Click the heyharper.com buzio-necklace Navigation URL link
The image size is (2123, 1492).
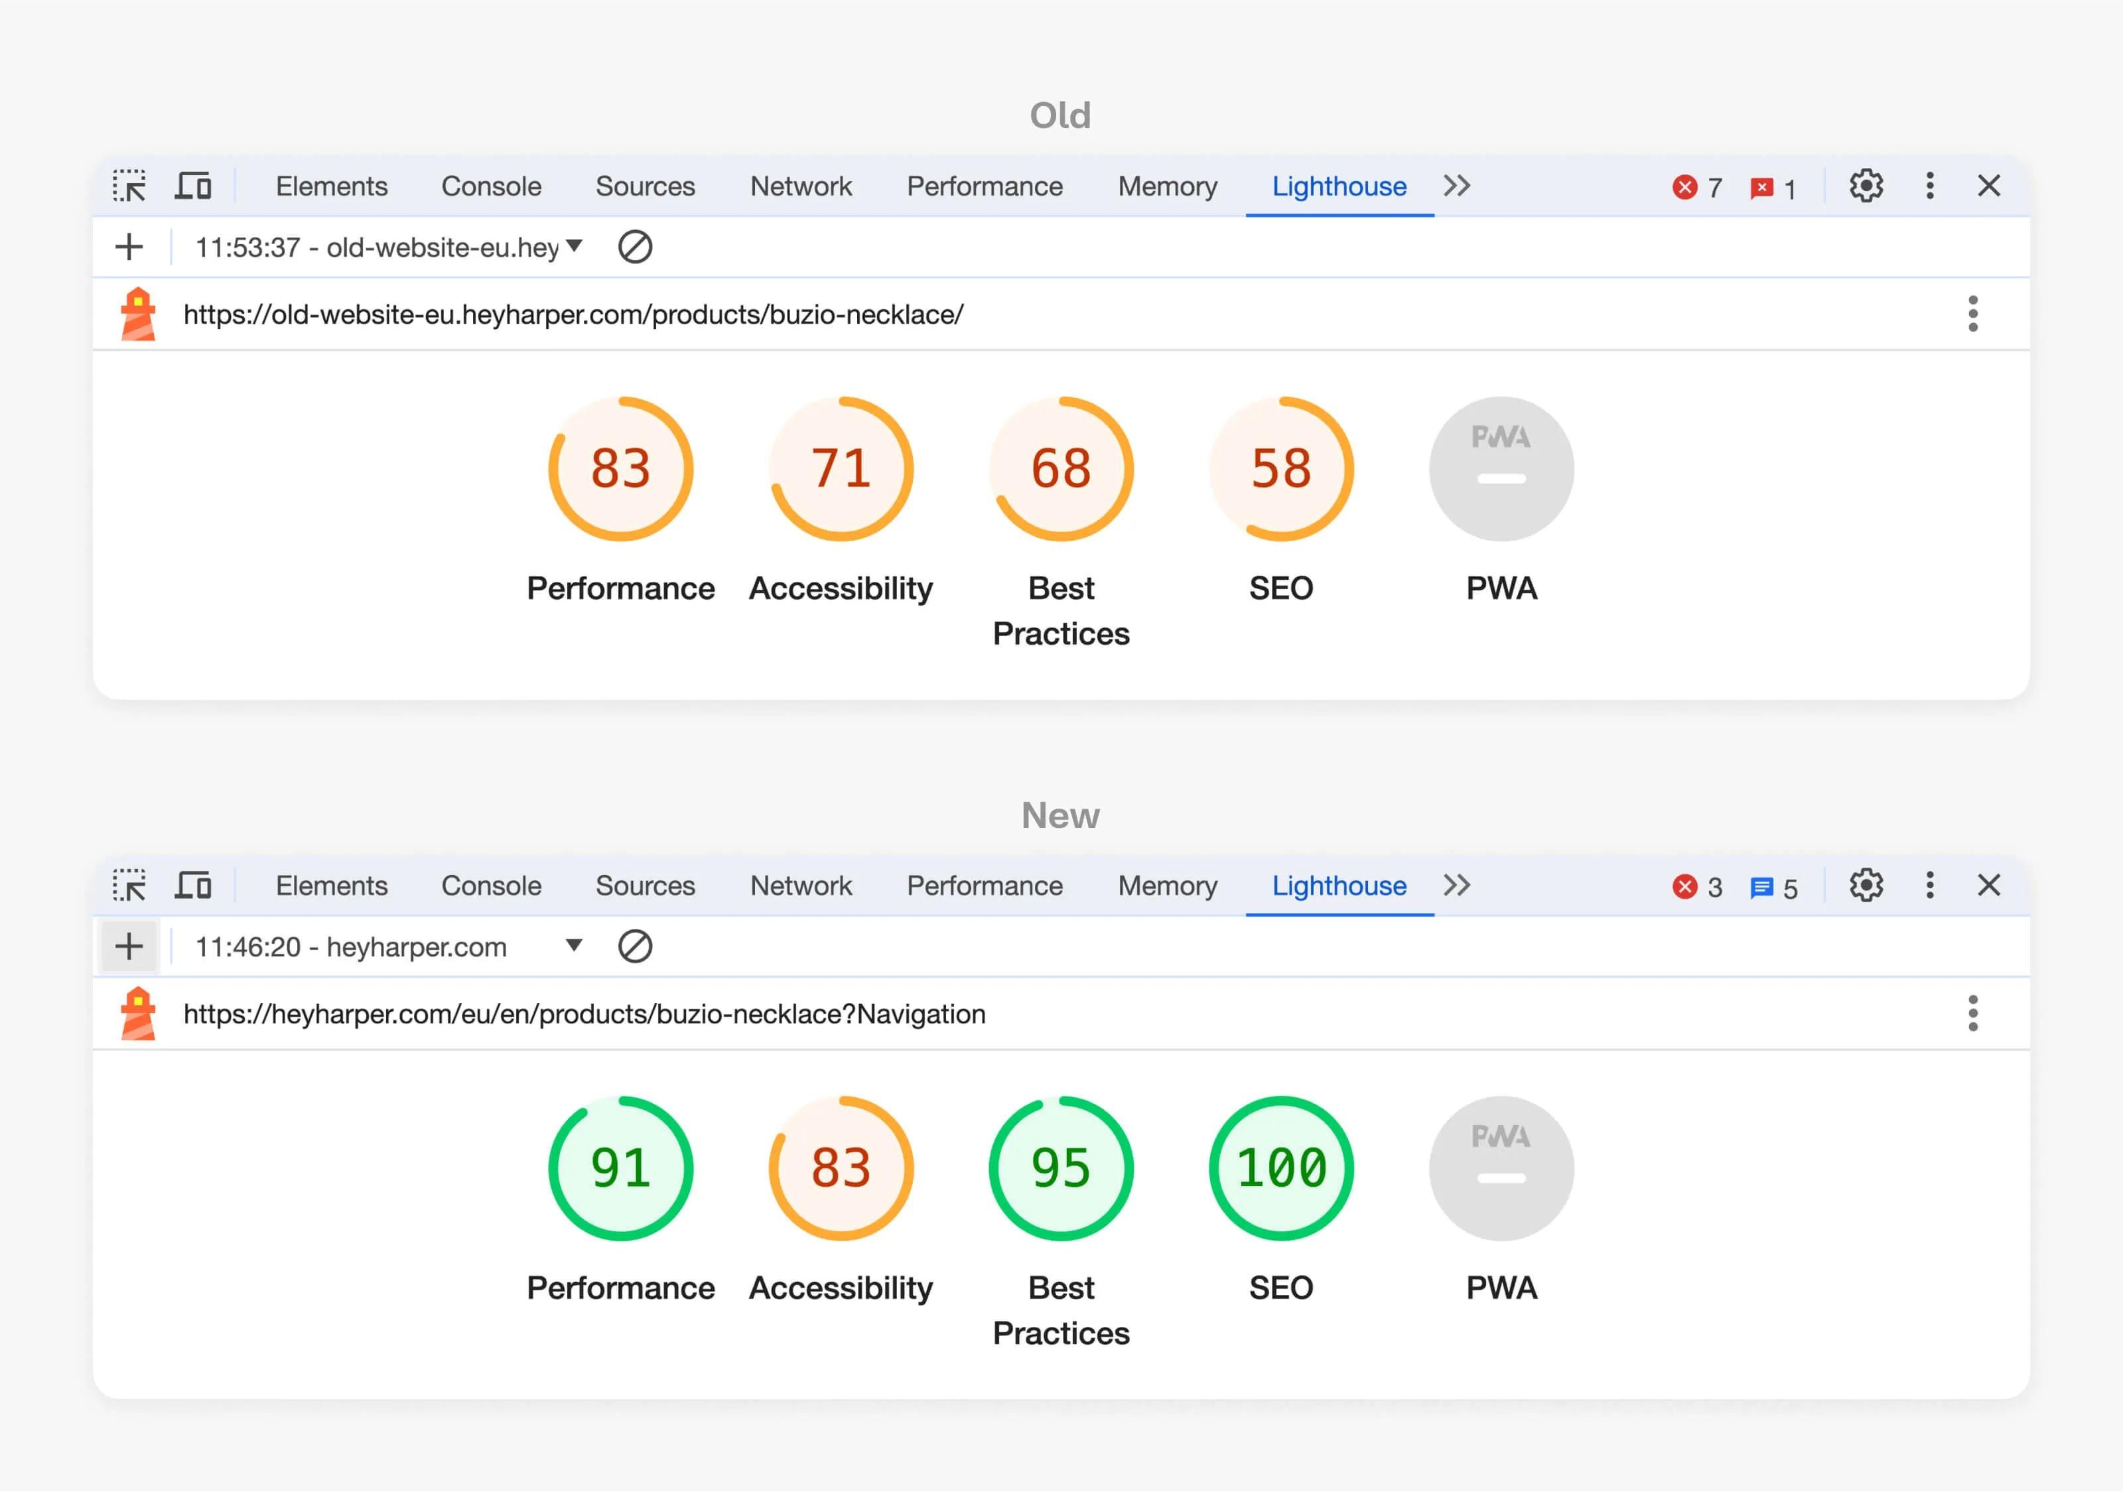[584, 1014]
